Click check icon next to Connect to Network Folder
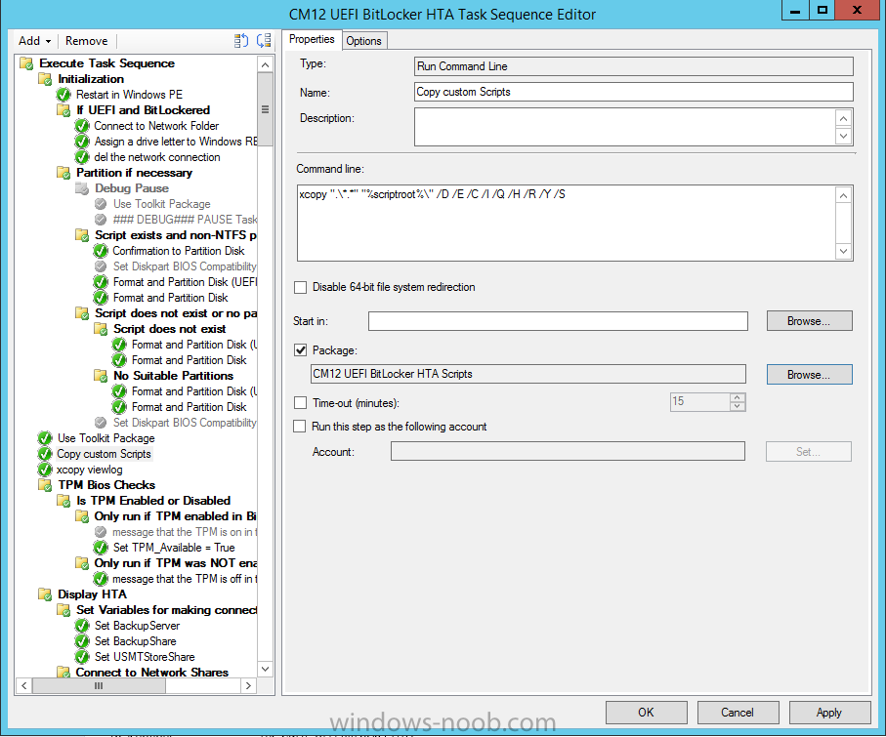This screenshot has width=886, height=737. (82, 125)
